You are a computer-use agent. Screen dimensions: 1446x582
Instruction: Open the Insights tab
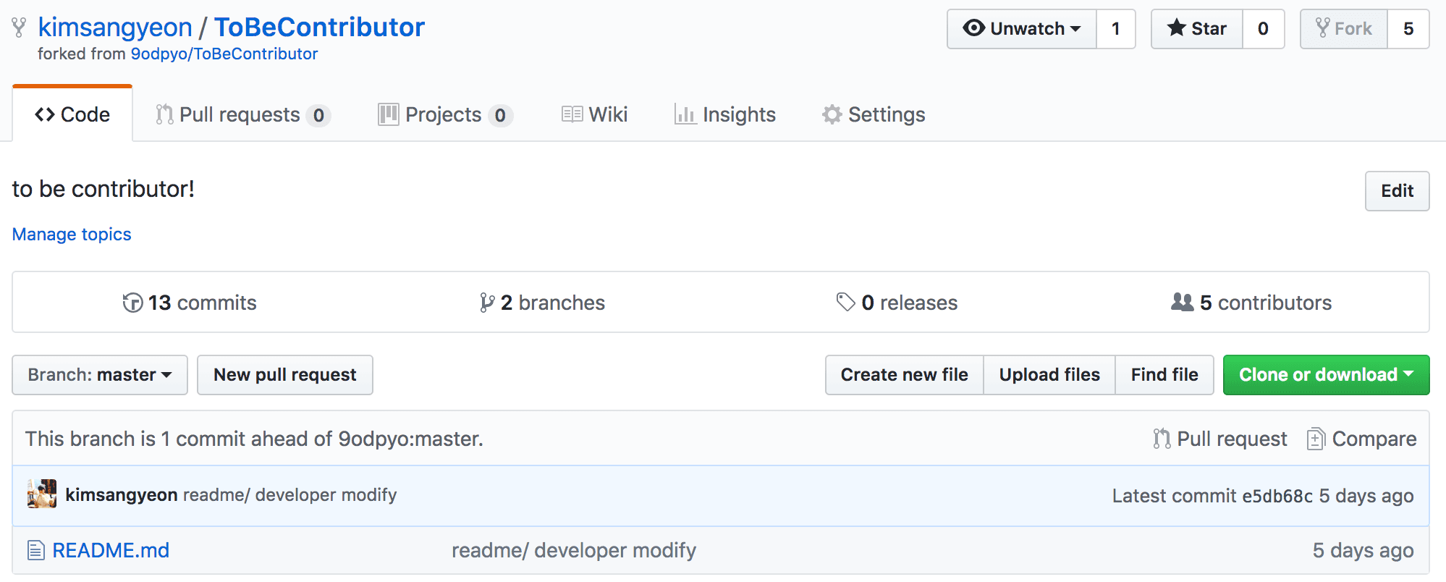tap(725, 114)
